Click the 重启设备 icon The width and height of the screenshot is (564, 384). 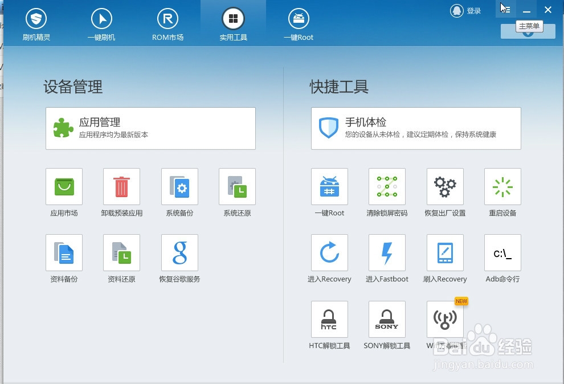(x=502, y=187)
